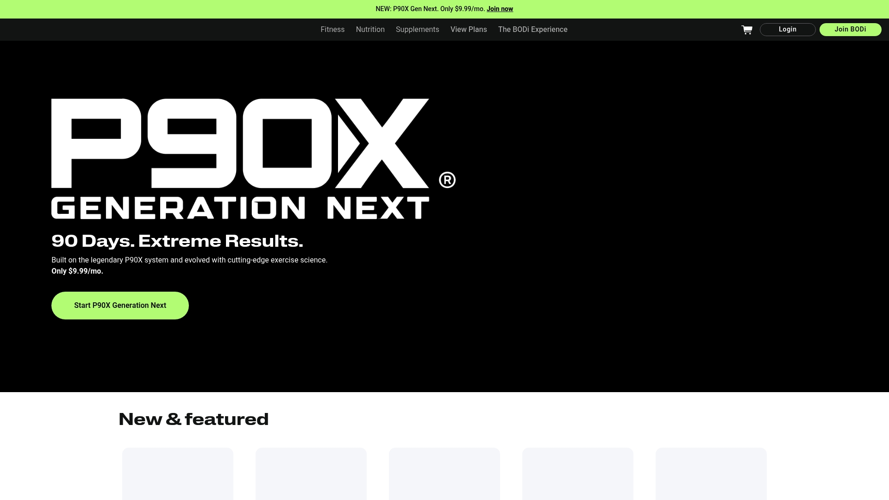Open the Nutrition navigation menu
Screen dimensions: 889x500
coord(370,29)
